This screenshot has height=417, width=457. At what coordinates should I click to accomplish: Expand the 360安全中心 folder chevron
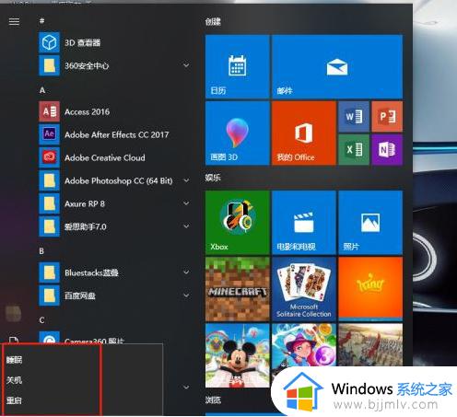pyautogui.click(x=186, y=65)
